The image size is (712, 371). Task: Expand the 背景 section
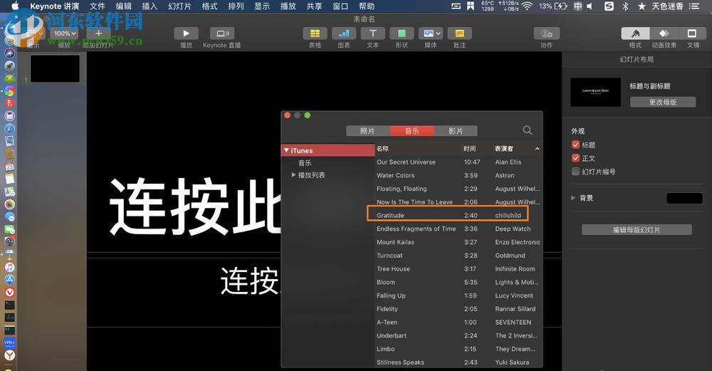click(573, 198)
